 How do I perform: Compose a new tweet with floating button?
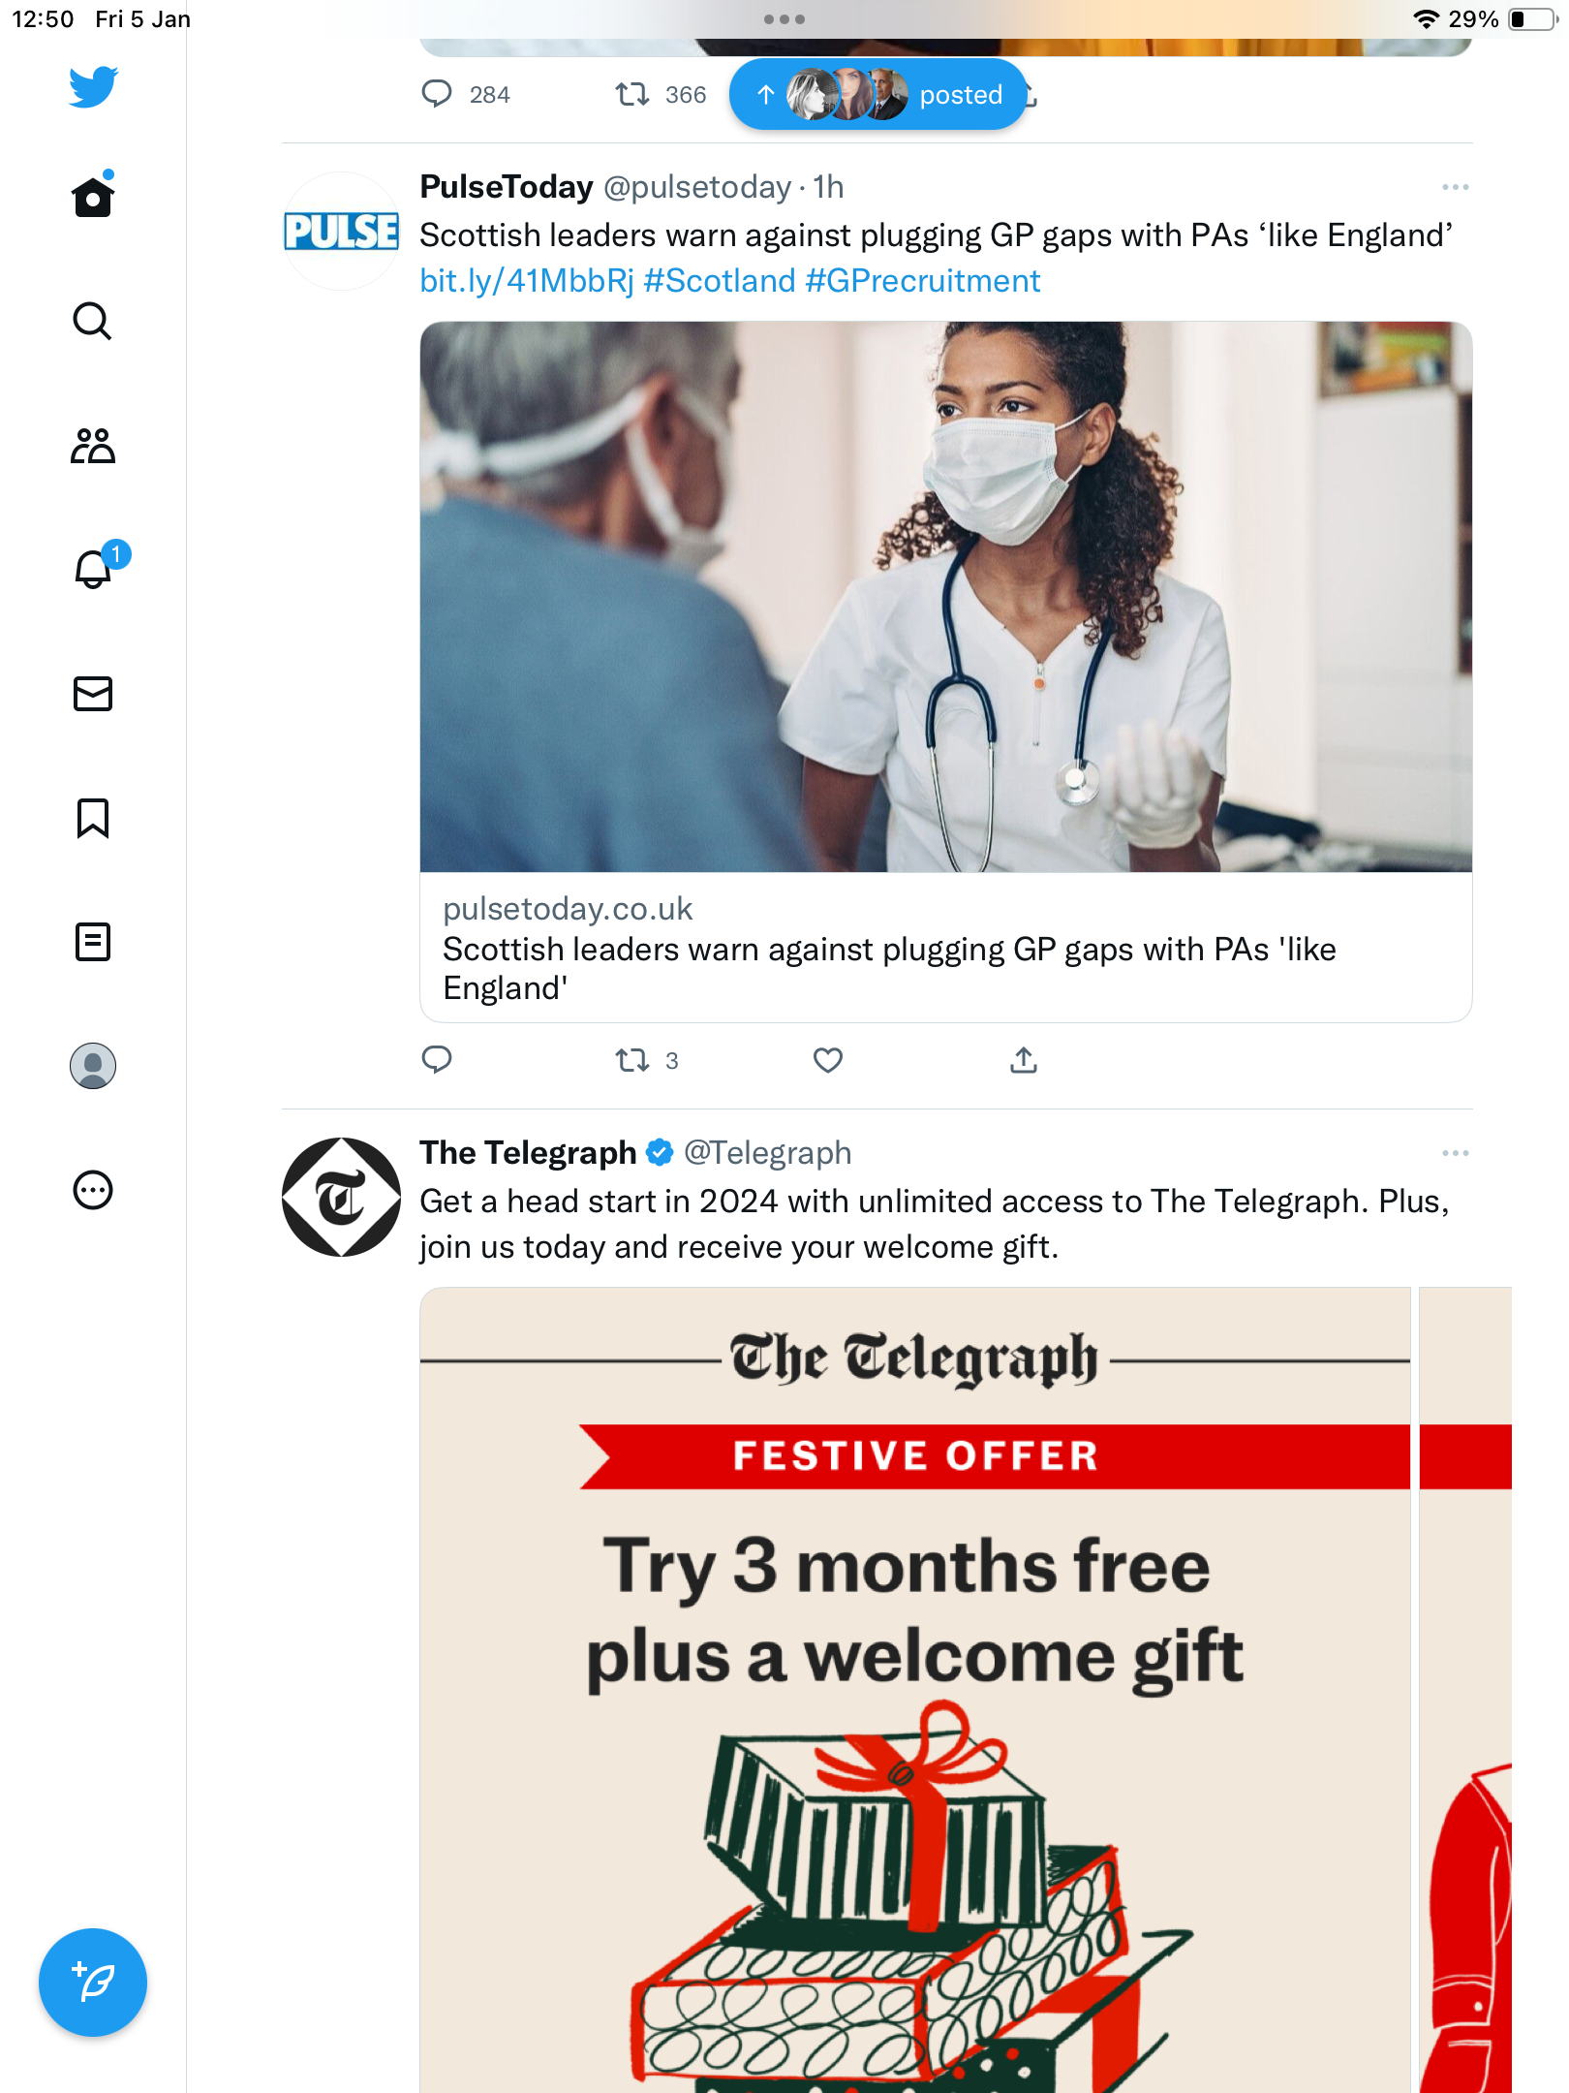point(93,1983)
